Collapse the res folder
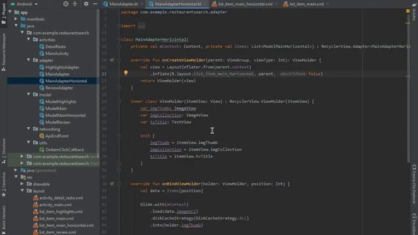Image resolution: width=418 pixels, height=235 pixels. 16,177
